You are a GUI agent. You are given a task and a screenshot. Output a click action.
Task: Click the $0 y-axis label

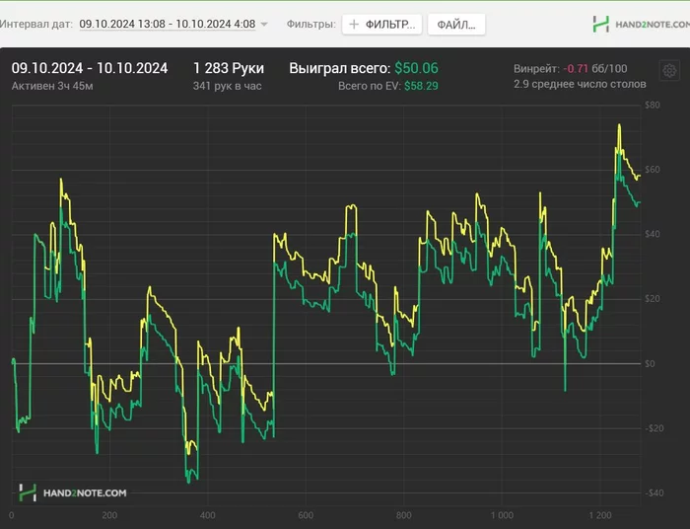pos(650,363)
